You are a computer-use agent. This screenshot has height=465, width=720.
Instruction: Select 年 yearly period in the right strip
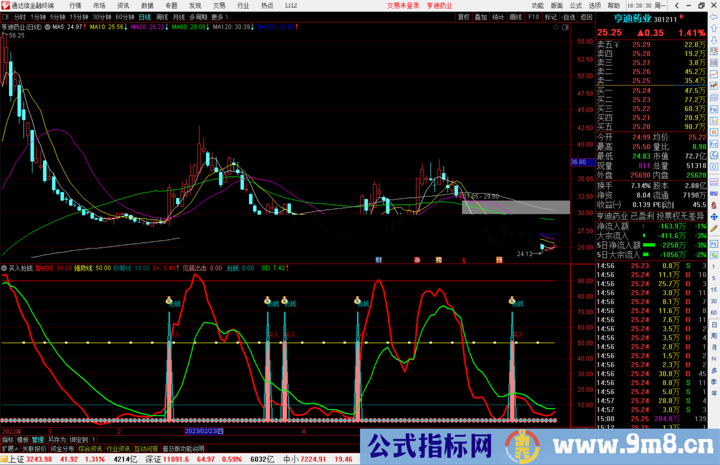pos(714,393)
